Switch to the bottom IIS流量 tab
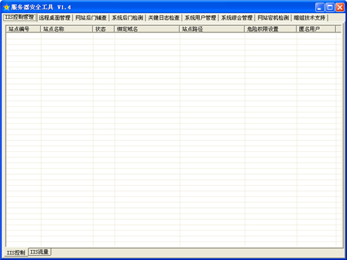Screen dimensions: 347x260 (40, 252)
